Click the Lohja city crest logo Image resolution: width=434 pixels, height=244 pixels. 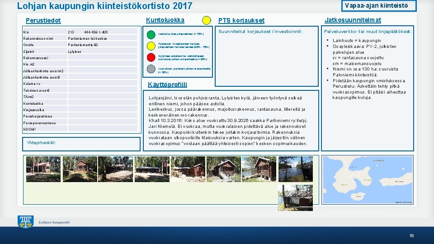click(x=25, y=222)
